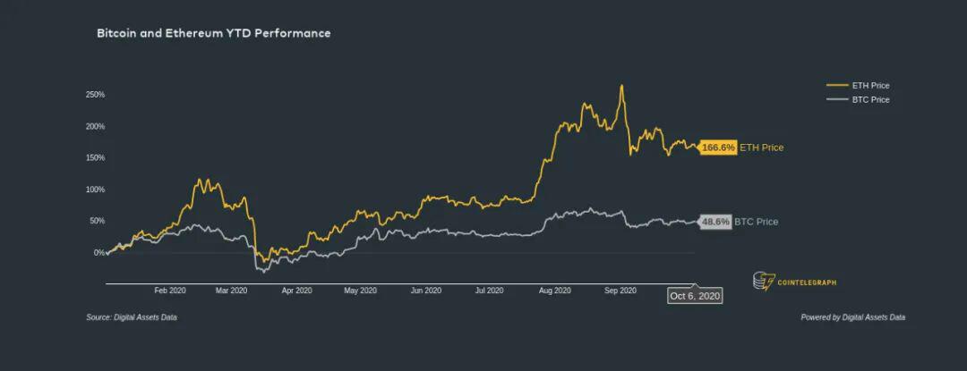Open the Source: Digital Assets Data link
Viewport: 967px width, 371px height.
(x=132, y=317)
